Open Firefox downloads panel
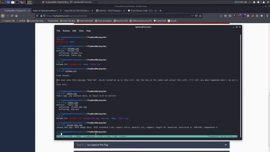 coord(221,16)
